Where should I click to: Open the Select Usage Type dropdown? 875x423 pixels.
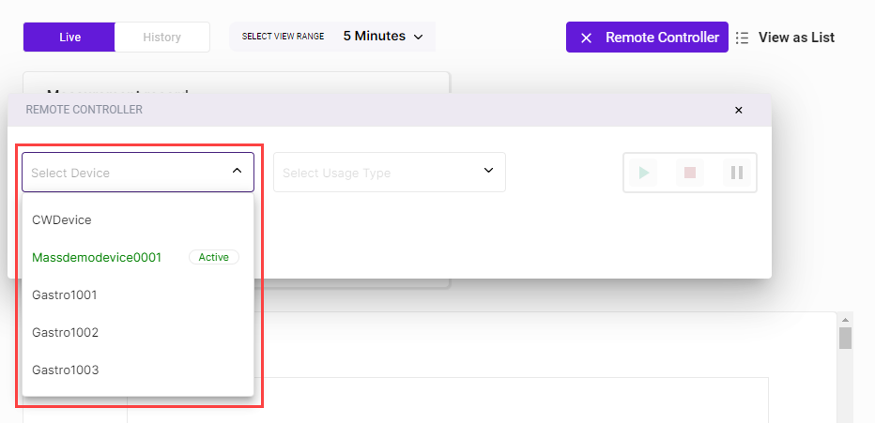[x=390, y=173]
